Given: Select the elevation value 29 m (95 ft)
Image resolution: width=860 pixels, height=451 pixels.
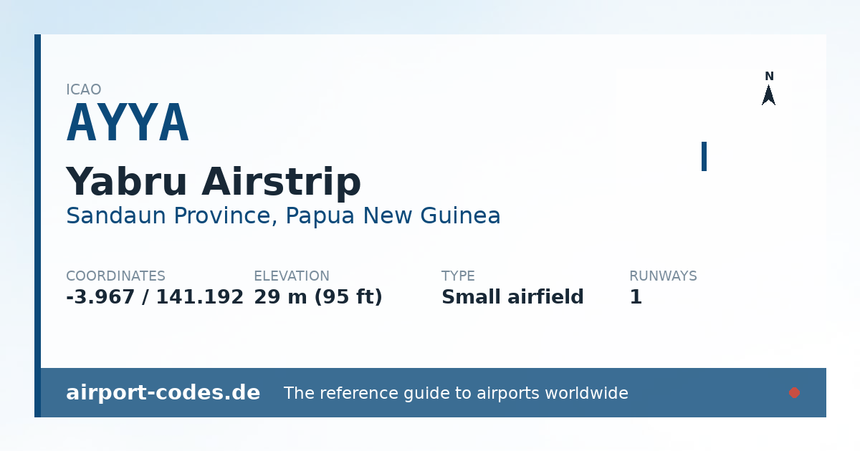Looking at the screenshot, I should pyautogui.click(x=318, y=297).
